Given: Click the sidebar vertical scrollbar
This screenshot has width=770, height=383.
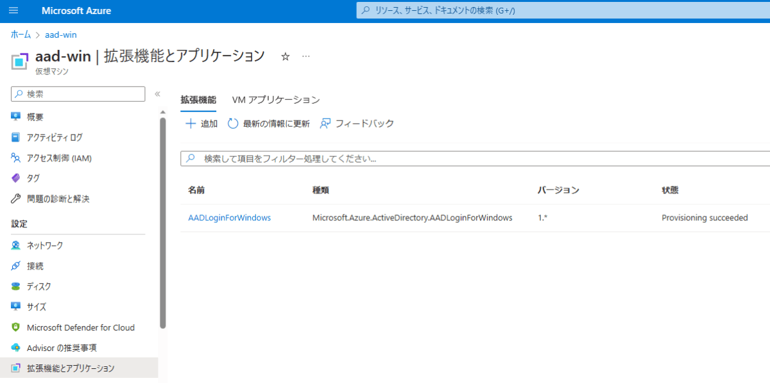Looking at the screenshot, I should [162, 223].
